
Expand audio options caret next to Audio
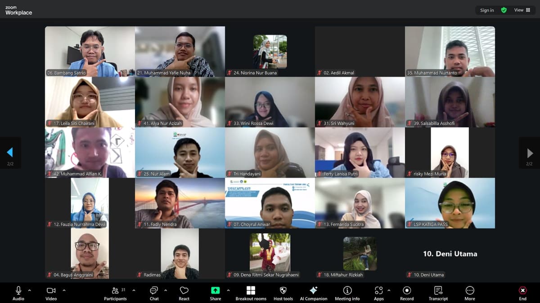click(x=30, y=290)
